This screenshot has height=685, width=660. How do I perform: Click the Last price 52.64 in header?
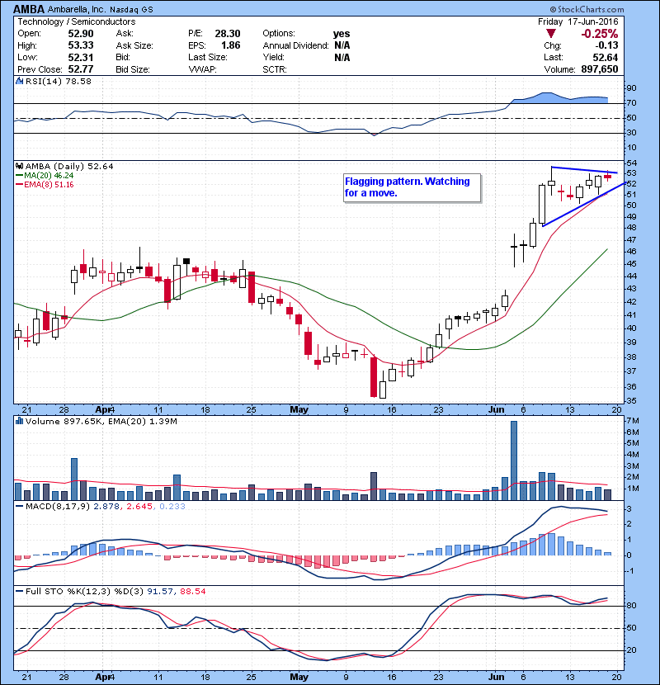pos(606,57)
